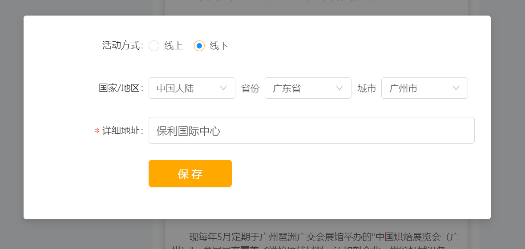Click the 国家/地区 label text
Screen dimensions: 525x249
121,88
